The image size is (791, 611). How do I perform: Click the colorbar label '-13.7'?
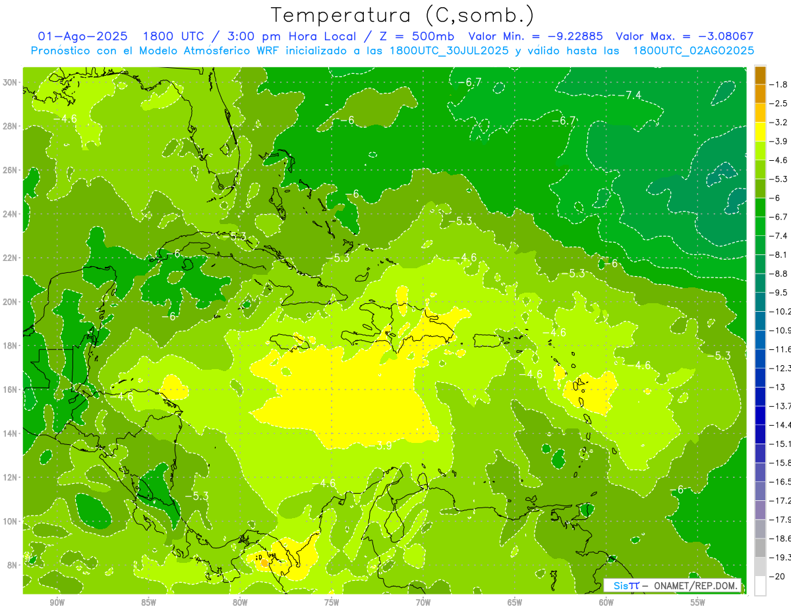click(x=780, y=405)
